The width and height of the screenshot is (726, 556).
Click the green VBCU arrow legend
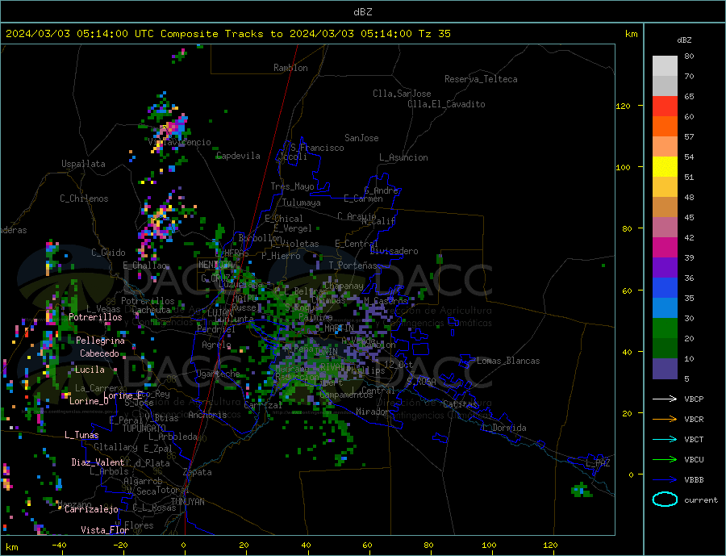tap(665, 460)
